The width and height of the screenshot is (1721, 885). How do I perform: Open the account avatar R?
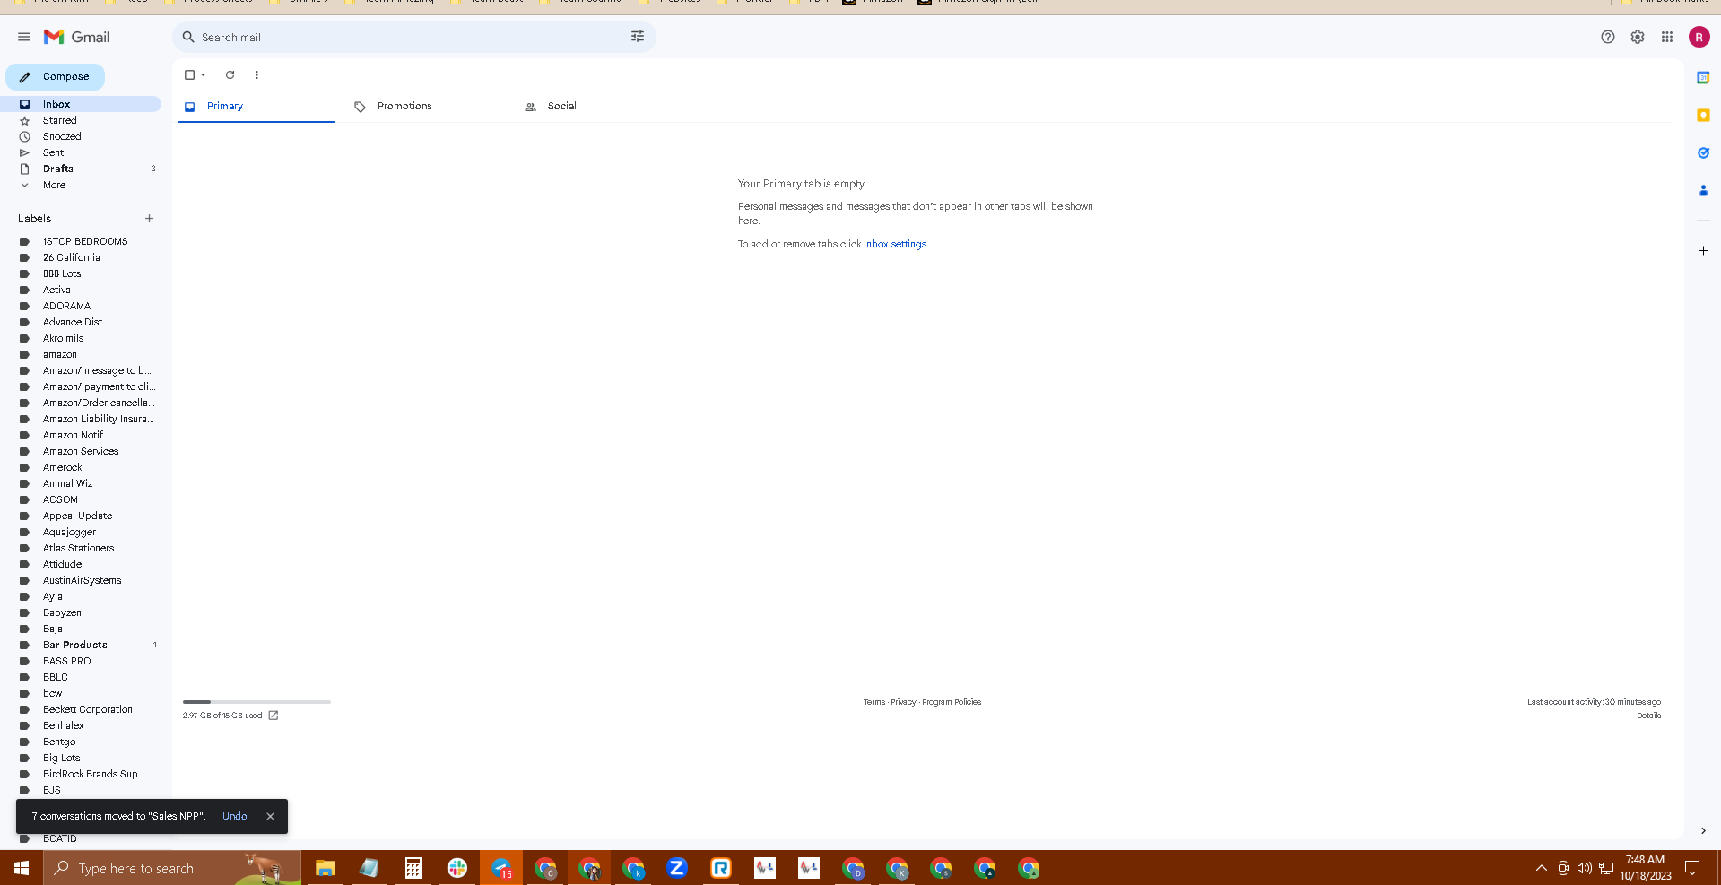[x=1699, y=37]
